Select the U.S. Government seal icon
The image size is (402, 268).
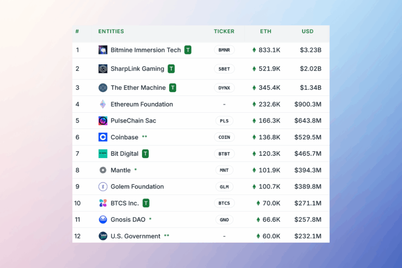102,236
